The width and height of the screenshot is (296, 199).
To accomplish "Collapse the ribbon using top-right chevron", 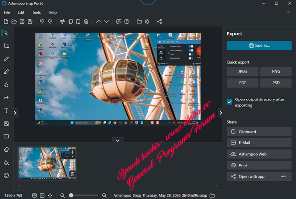I will (288, 12).
